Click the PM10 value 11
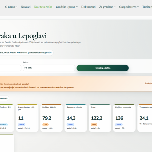The image size is (152, 152). click(x=21, y=118)
